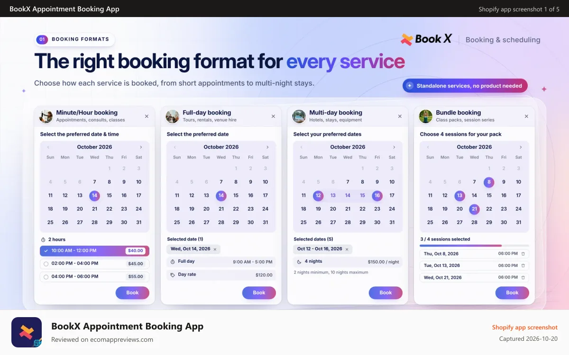Book the Full-day service
The height and width of the screenshot is (355, 569).
pos(259,293)
